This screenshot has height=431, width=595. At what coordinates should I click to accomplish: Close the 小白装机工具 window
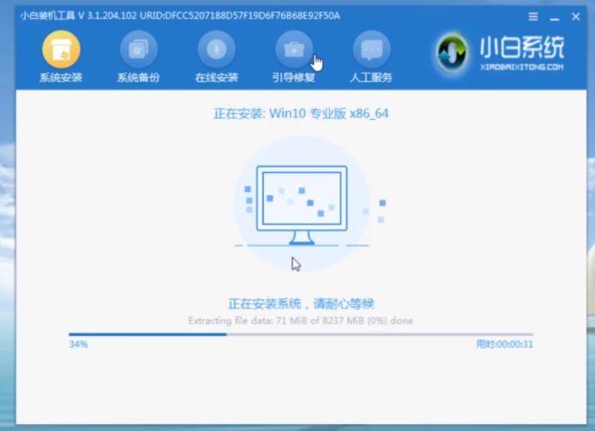[575, 16]
